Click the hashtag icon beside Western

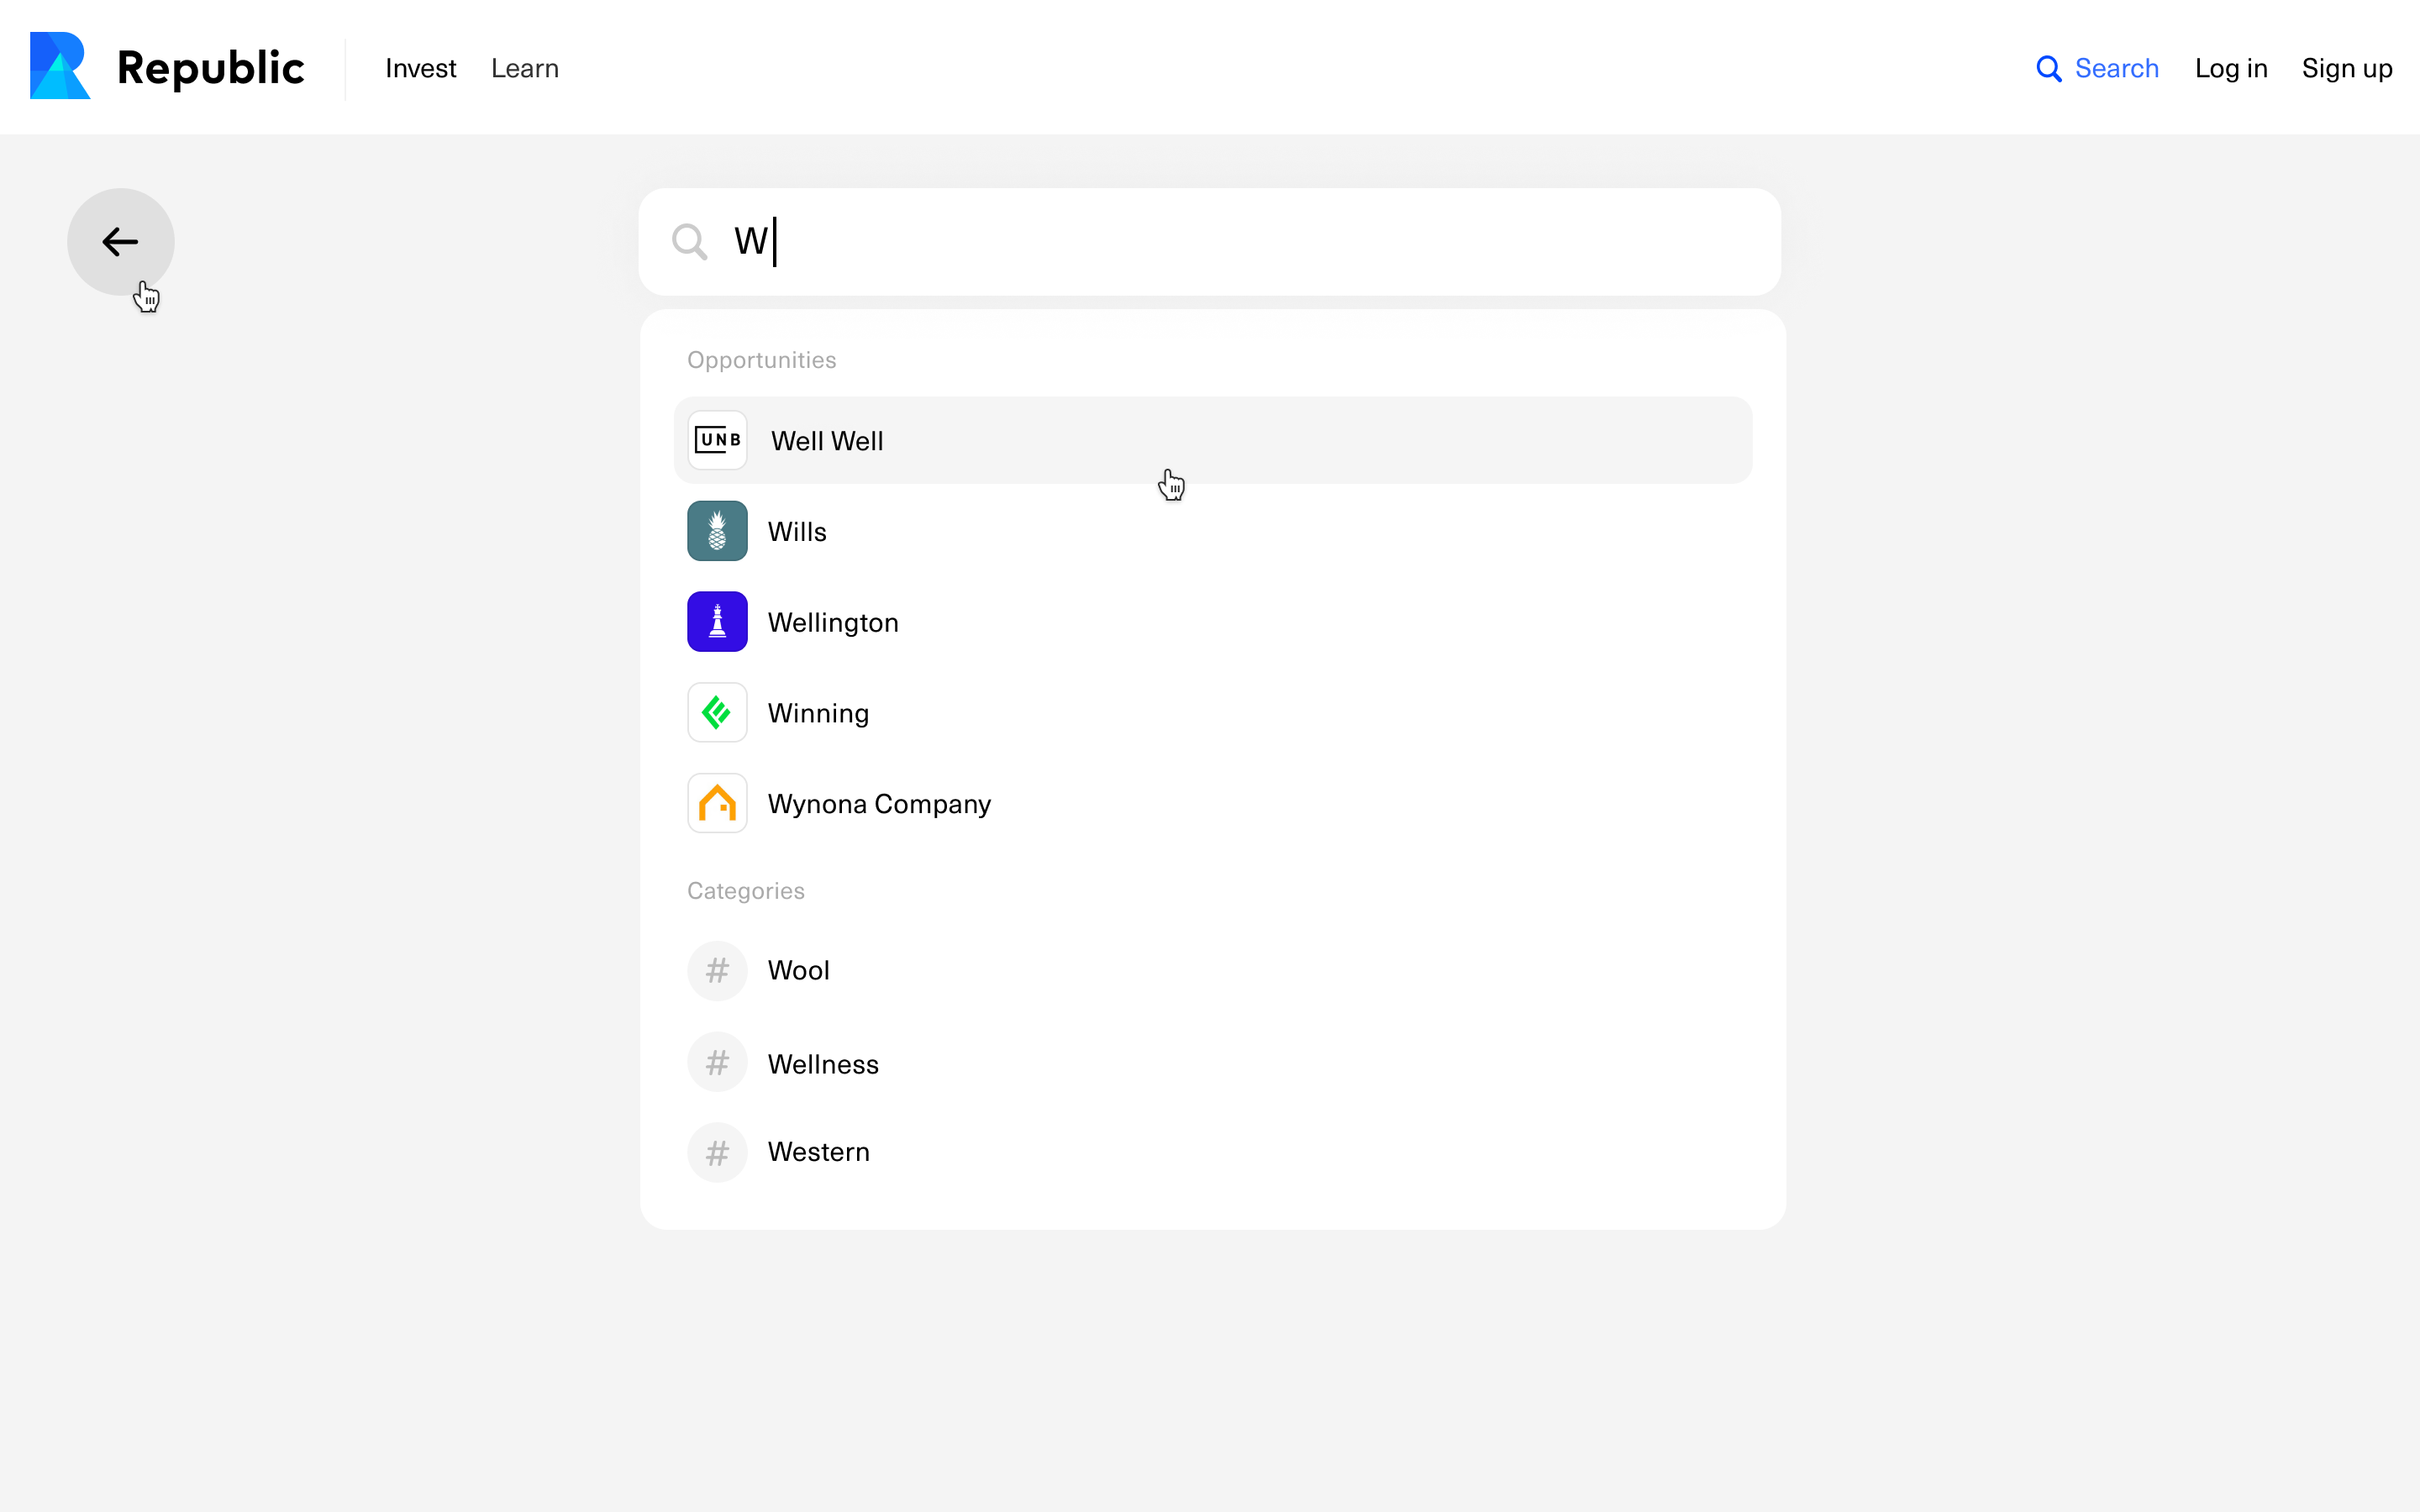[717, 1153]
